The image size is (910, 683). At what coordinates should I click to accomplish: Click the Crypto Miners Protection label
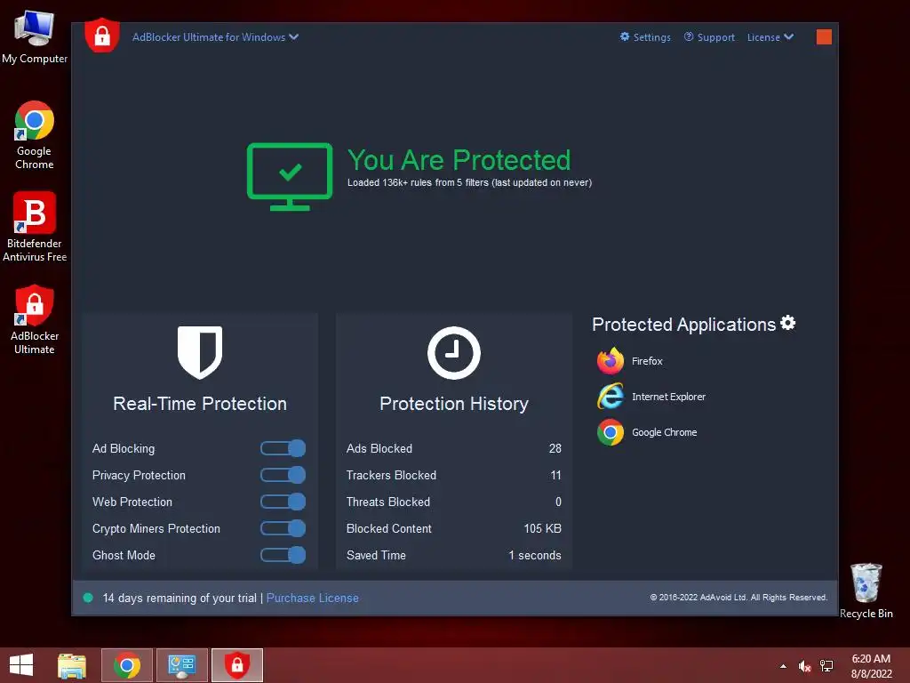156,528
